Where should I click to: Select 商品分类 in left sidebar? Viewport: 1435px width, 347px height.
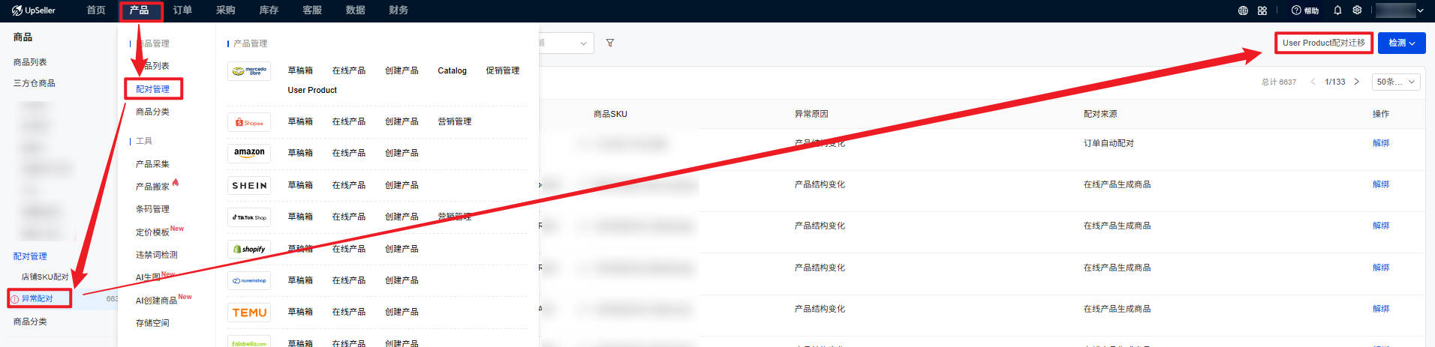(30, 322)
